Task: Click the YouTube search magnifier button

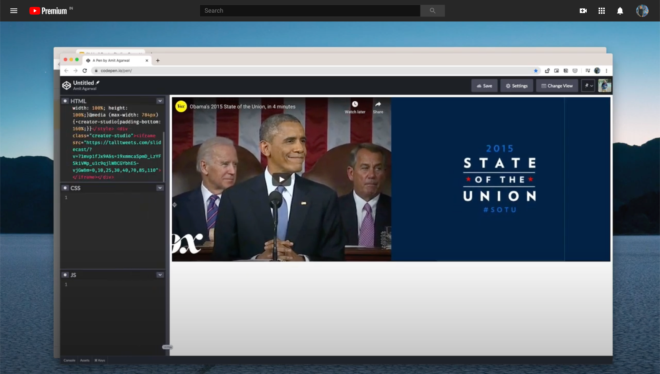Action: click(432, 11)
